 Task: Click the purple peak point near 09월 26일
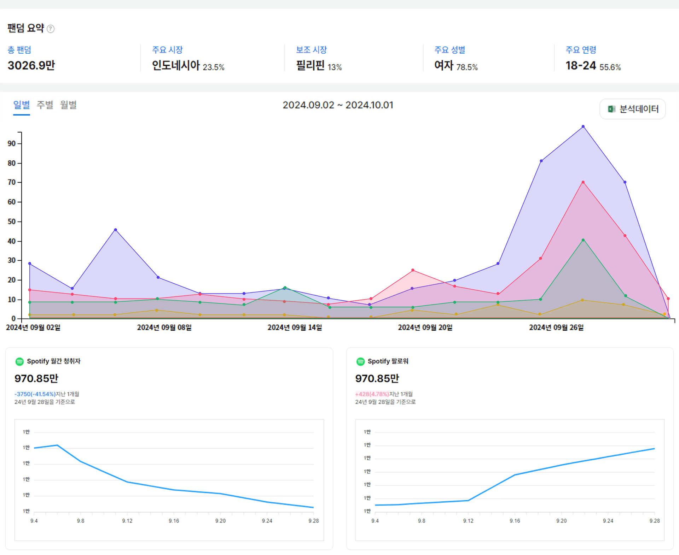(x=583, y=126)
